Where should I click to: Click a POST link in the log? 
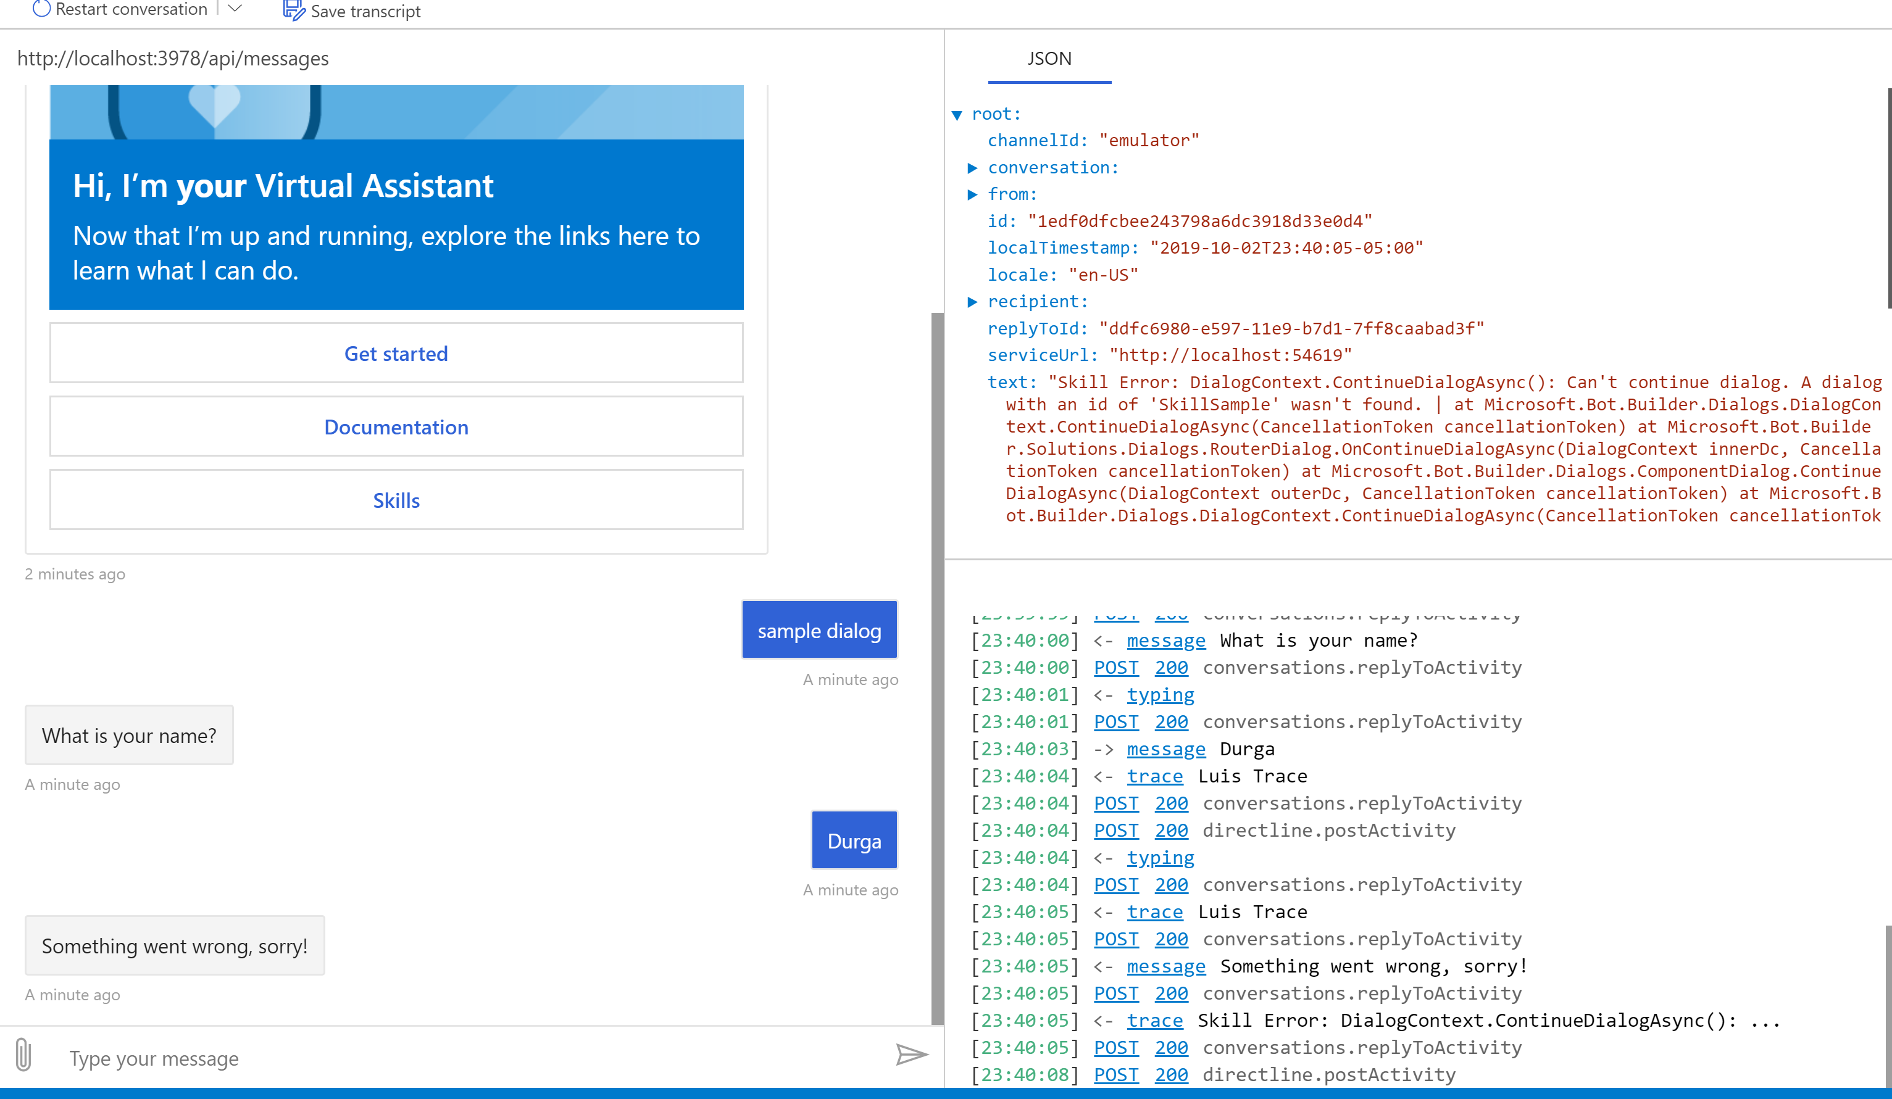coord(1117,667)
